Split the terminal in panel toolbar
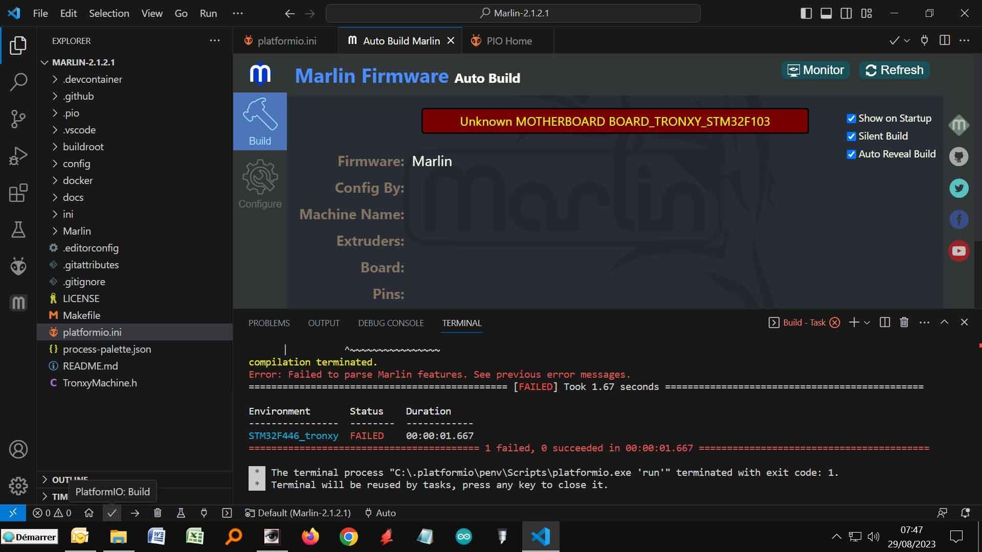The image size is (982, 552). pos(885,322)
